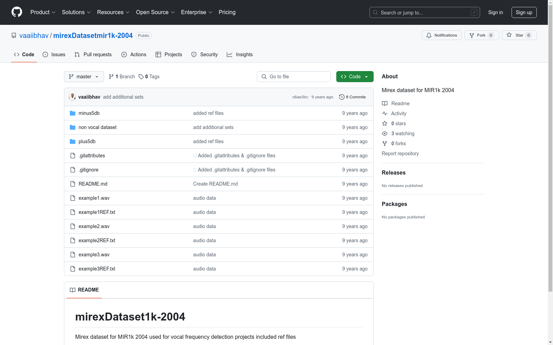Click the fork icon beside 0 forks
The image size is (553, 345).
click(x=385, y=144)
